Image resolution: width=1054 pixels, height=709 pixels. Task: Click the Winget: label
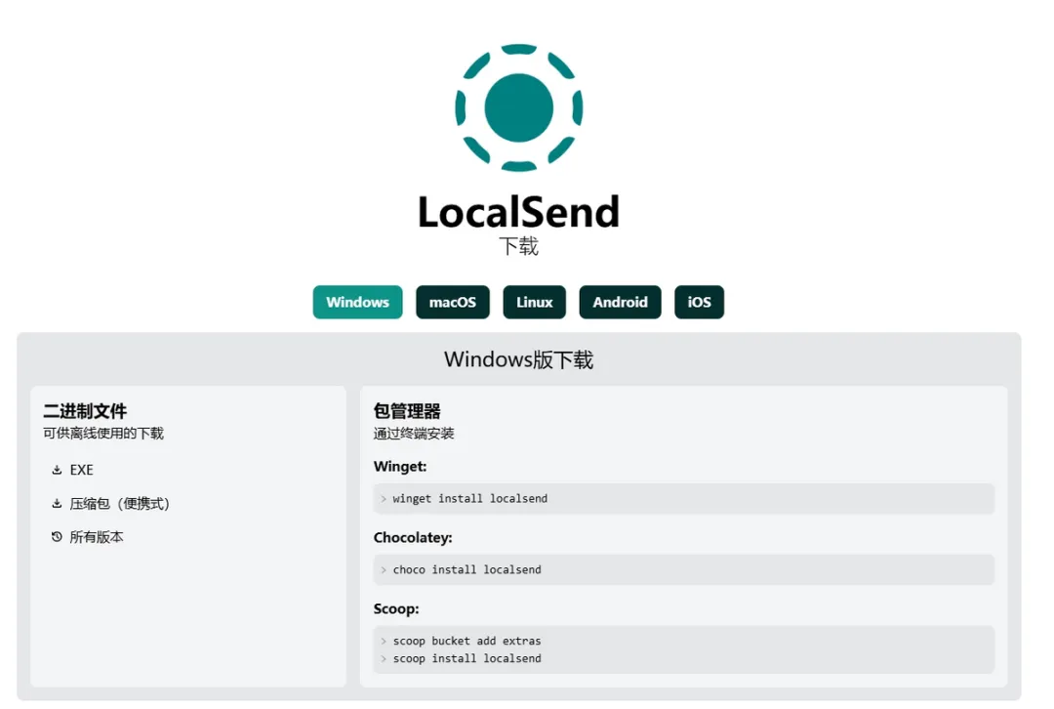pyautogui.click(x=400, y=466)
